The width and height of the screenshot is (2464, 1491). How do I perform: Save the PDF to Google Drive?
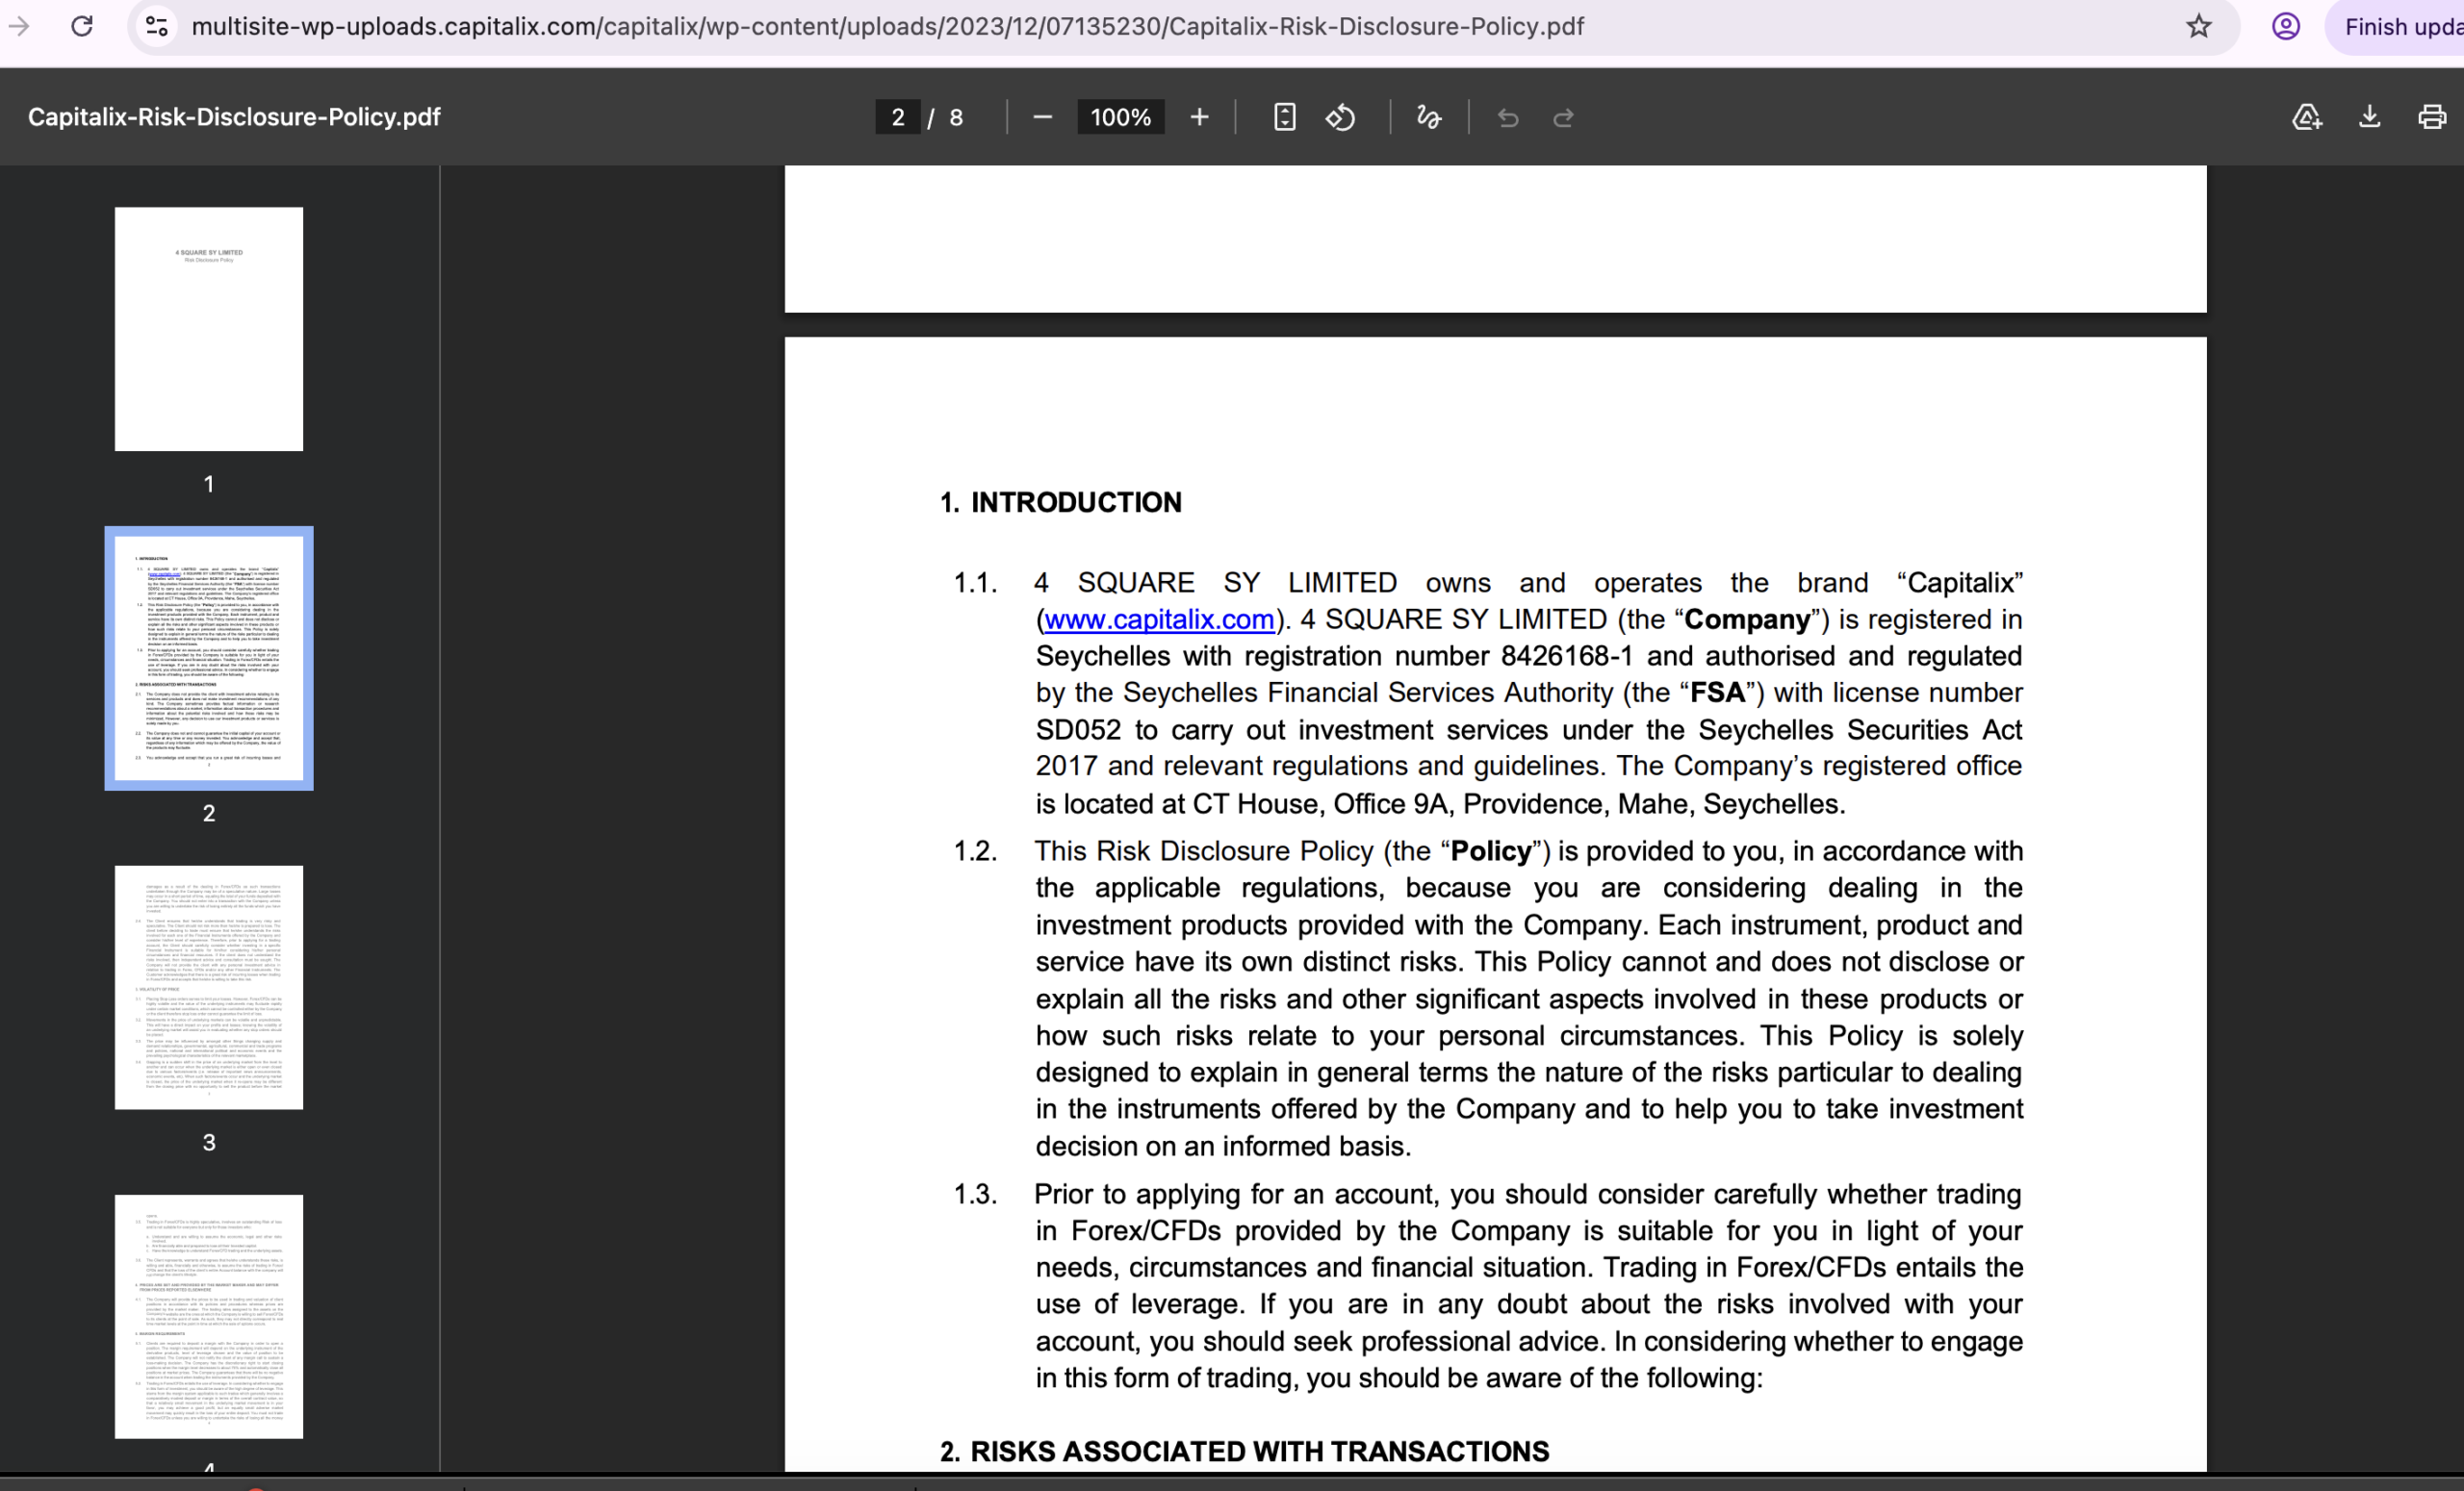(2307, 118)
